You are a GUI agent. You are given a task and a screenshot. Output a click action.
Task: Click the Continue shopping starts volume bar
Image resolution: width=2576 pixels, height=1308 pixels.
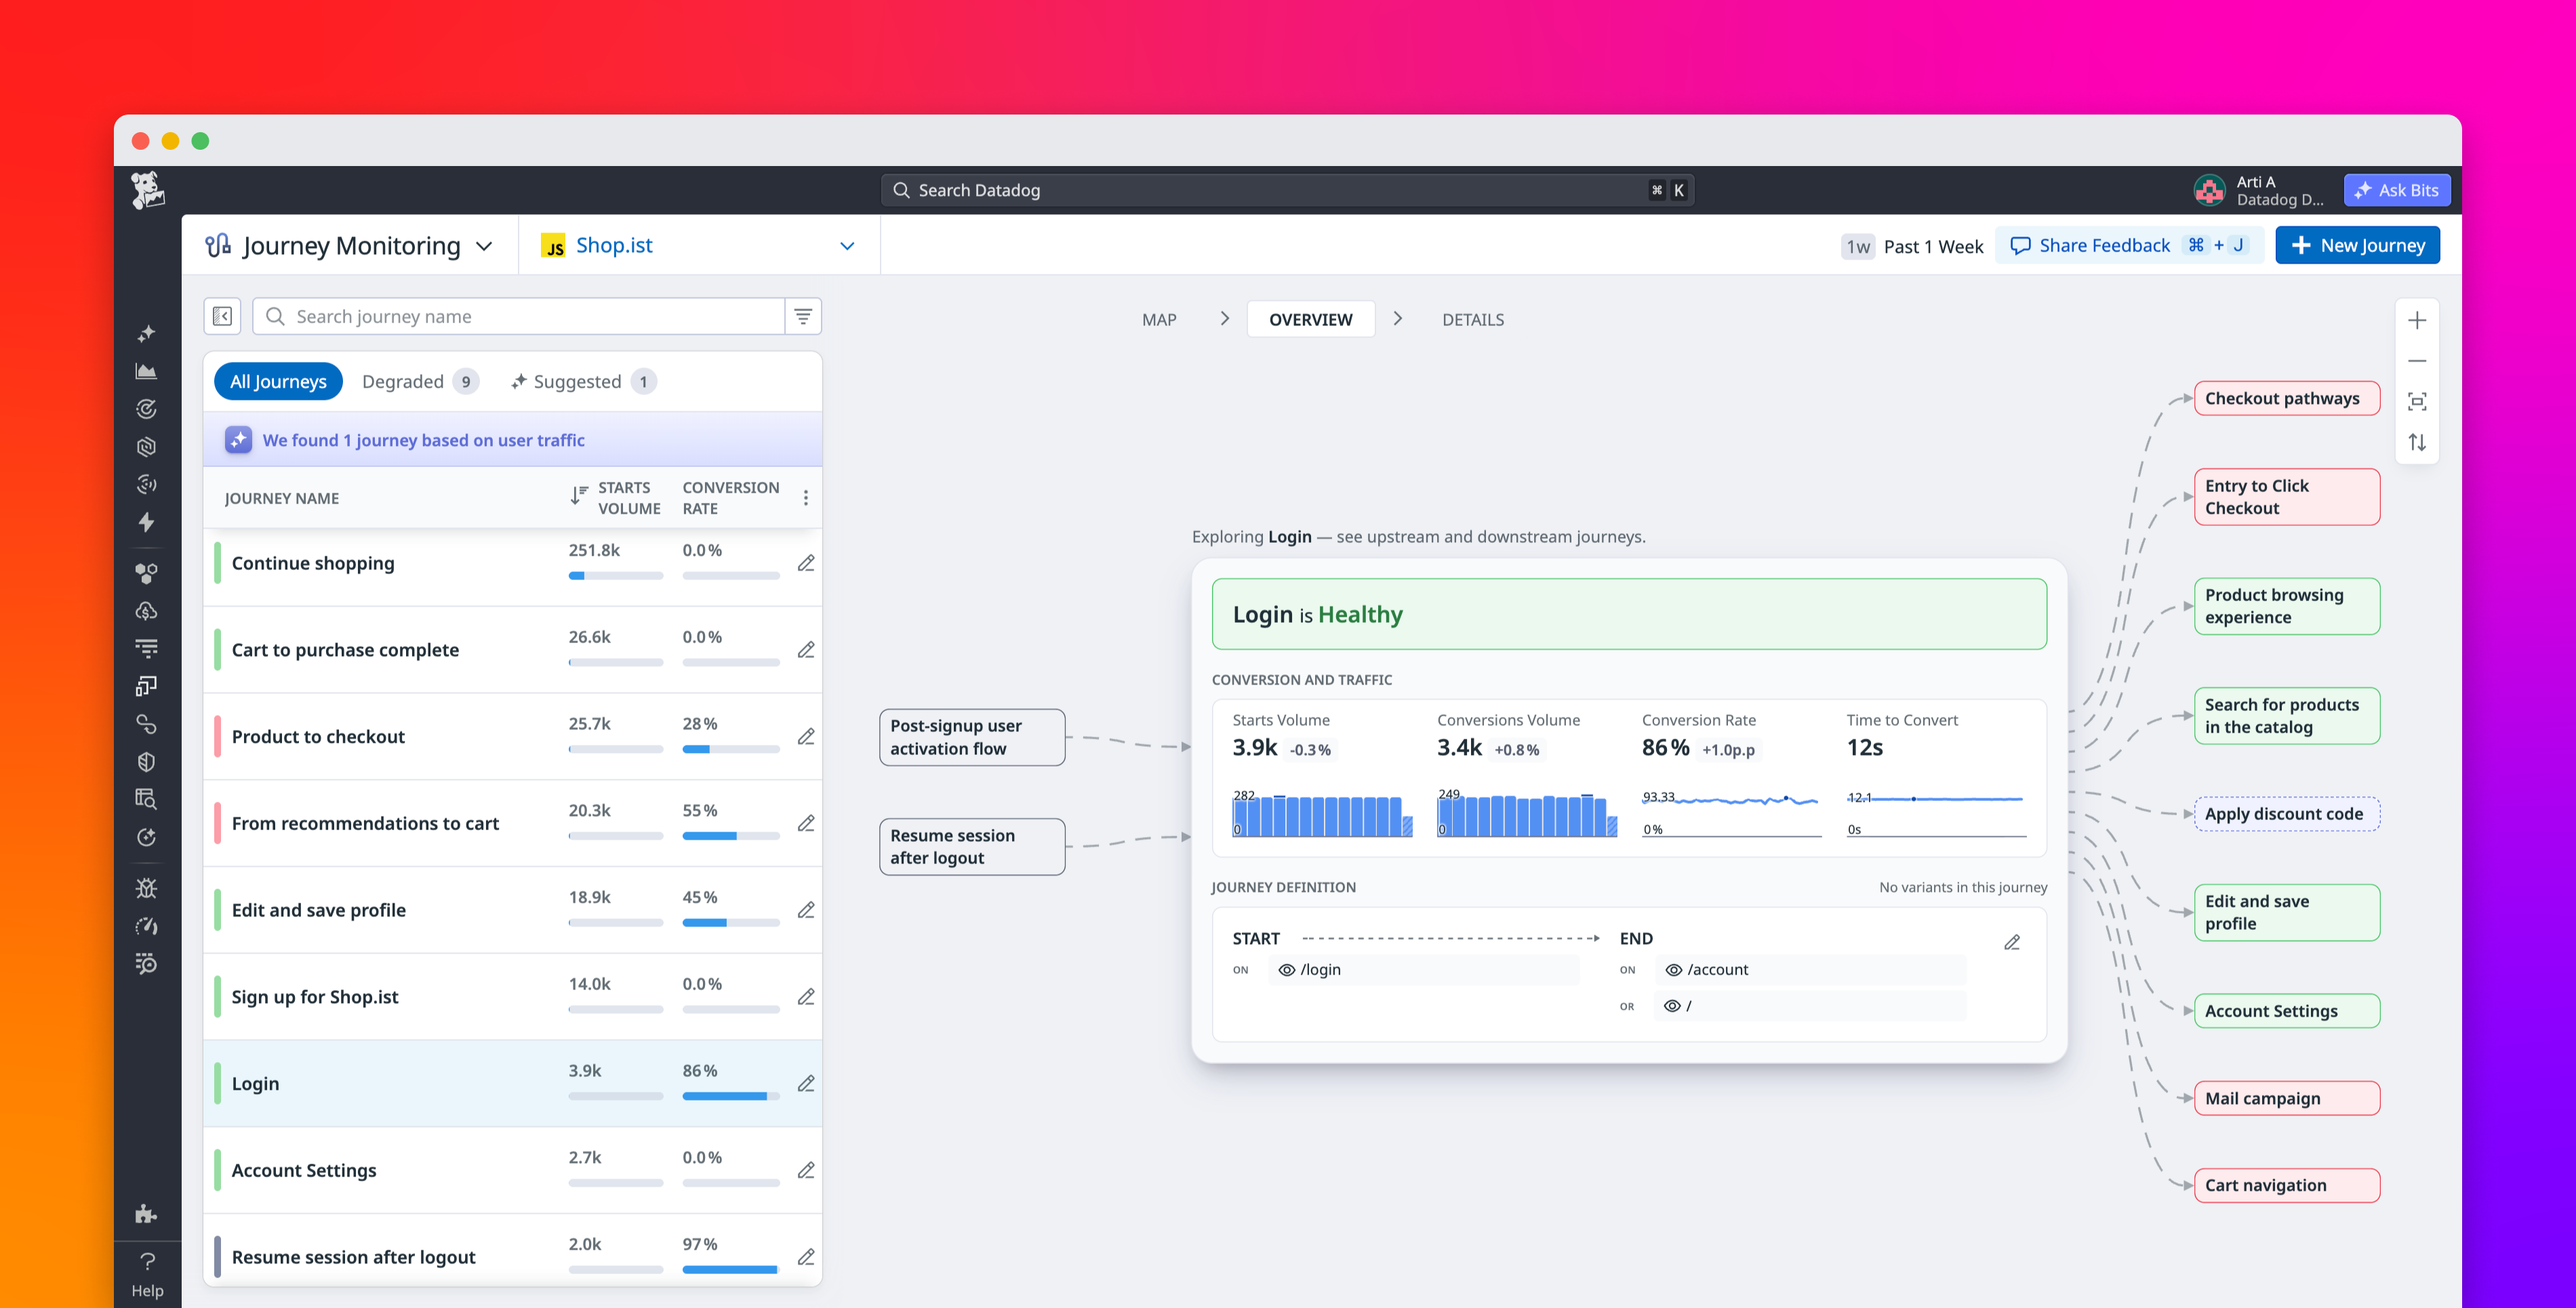pos(615,576)
